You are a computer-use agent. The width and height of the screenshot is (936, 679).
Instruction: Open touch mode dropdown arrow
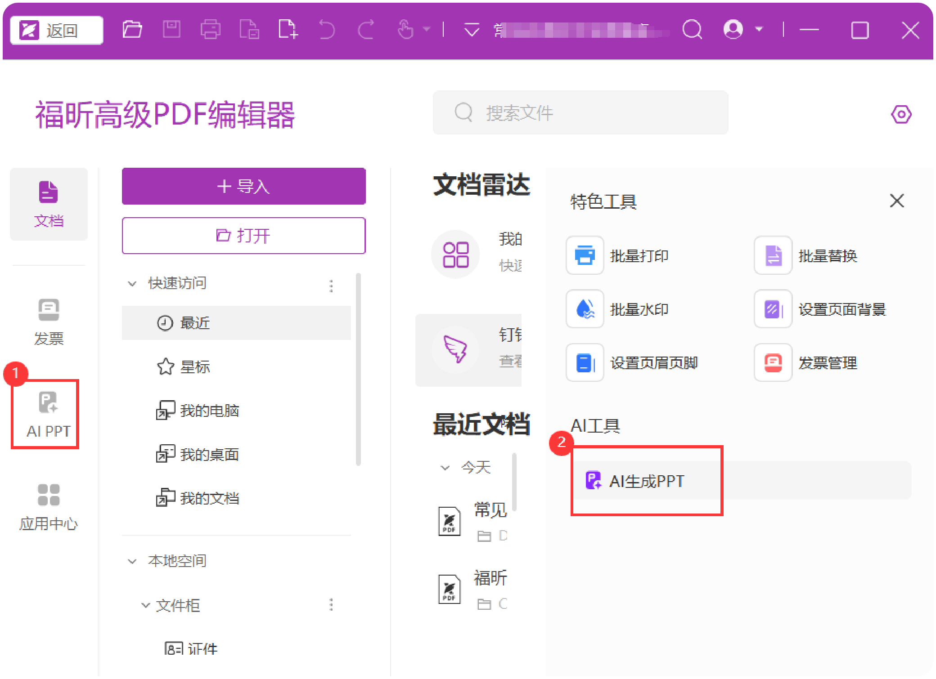pos(426,30)
